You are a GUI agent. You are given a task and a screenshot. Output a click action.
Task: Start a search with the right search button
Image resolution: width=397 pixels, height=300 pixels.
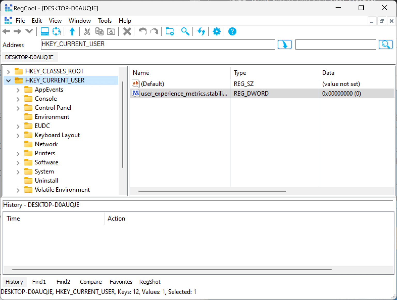point(386,44)
